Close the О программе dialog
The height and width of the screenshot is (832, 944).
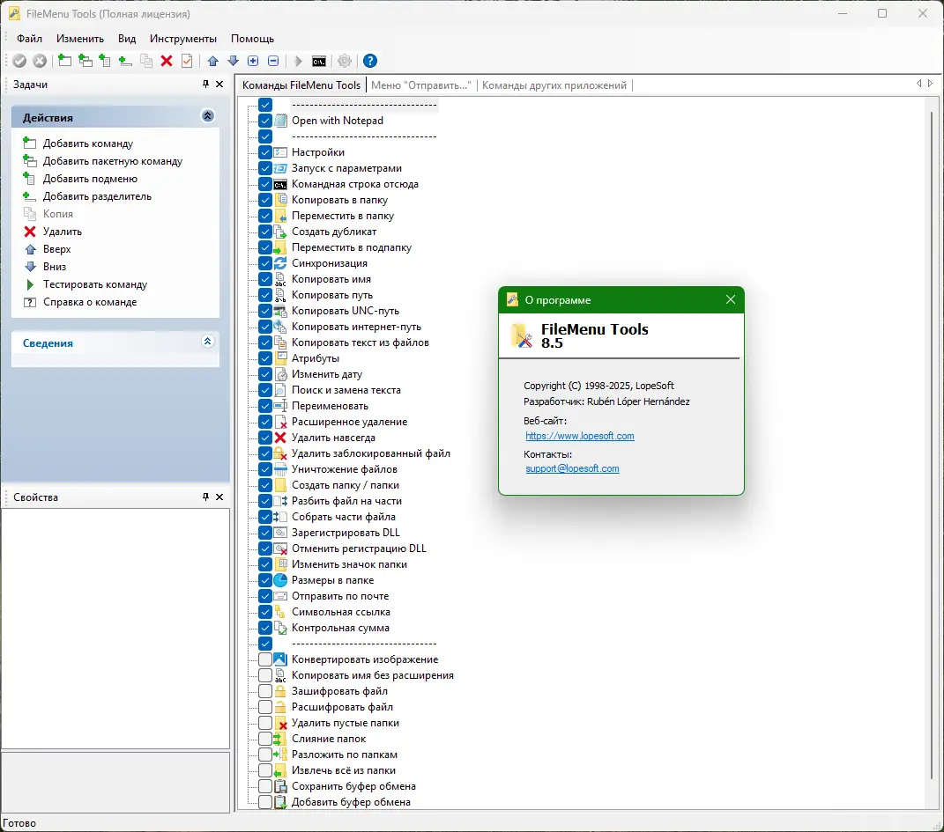730,299
